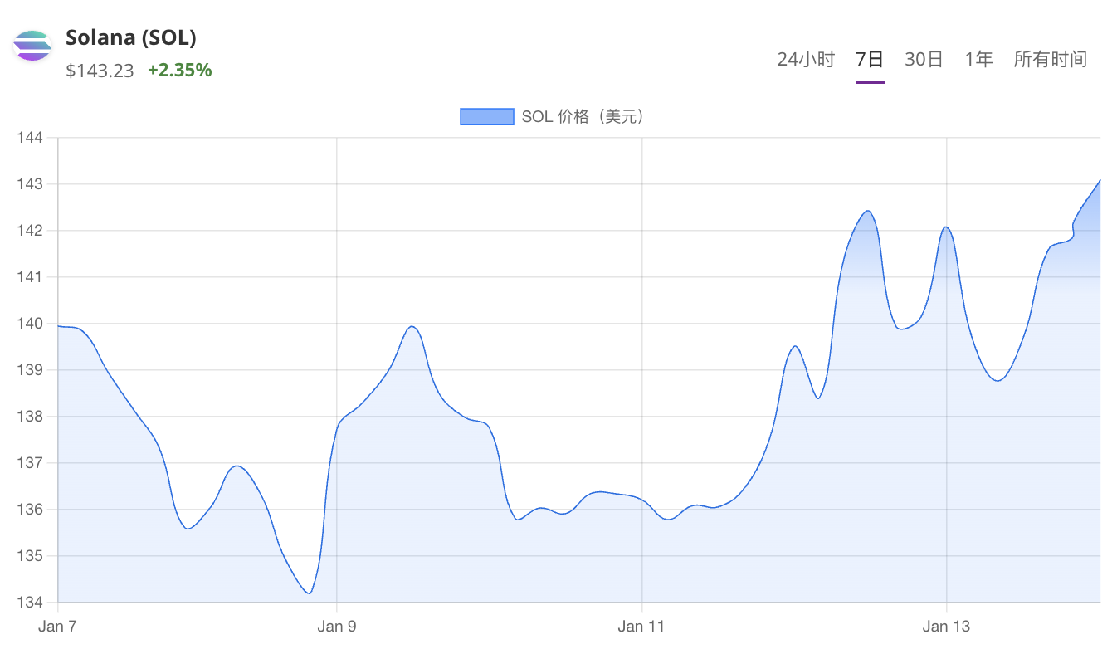Click the Jan 9 x-axis label
Screen dimensions: 1117x649
(336, 627)
